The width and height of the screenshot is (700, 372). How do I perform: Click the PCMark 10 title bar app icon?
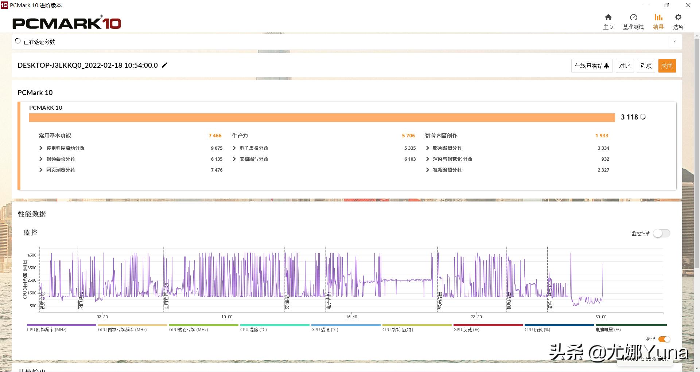click(x=4, y=5)
